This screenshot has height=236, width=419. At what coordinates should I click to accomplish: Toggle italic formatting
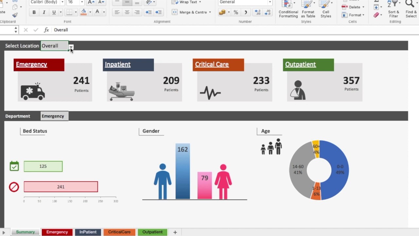44,12
